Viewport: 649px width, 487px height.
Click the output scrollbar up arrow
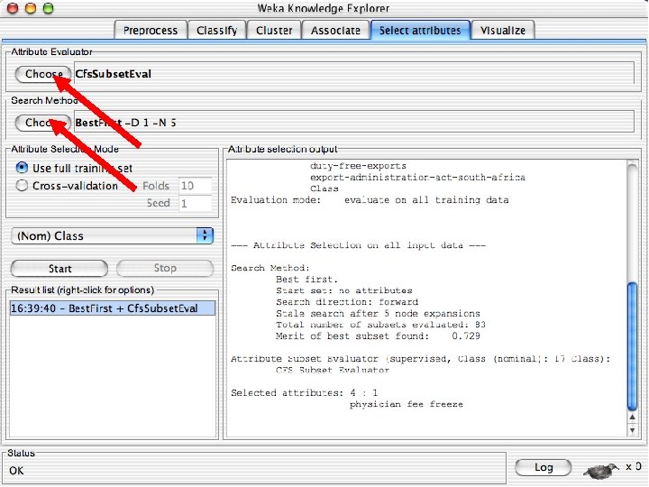tap(632, 418)
